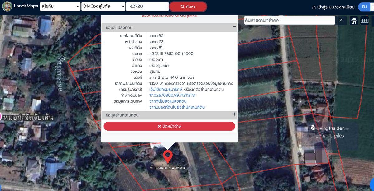Open the เว็บไซต์กรมธนารักษ์ link
The height and width of the screenshot is (191, 374).
click(x=165, y=90)
